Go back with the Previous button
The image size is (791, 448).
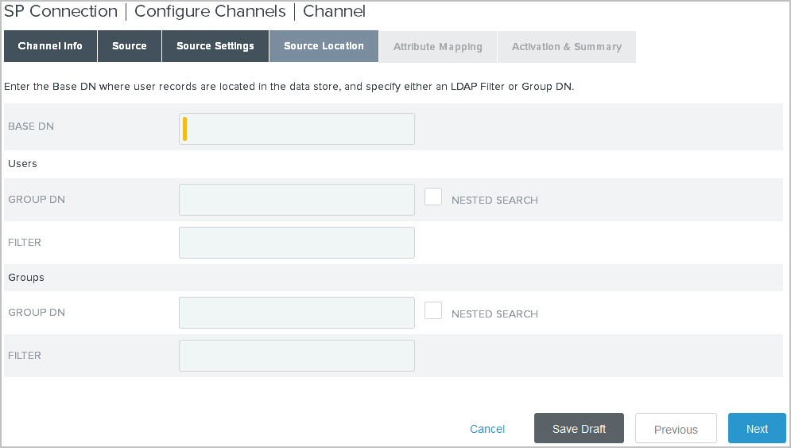pos(676,429)
